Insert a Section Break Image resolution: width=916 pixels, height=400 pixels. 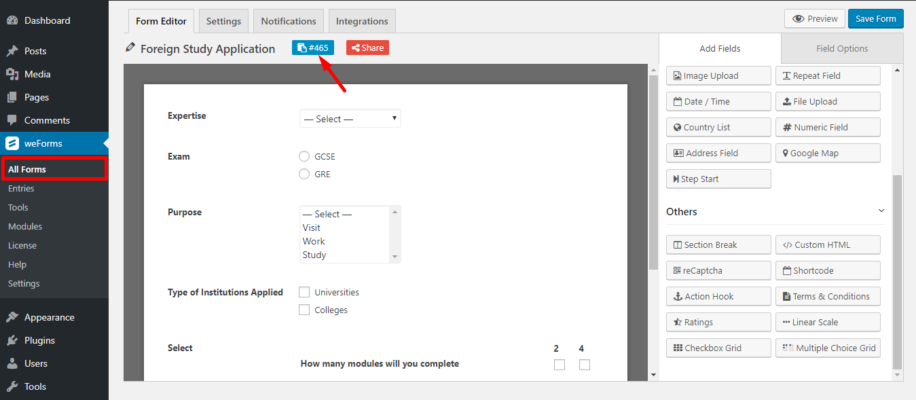pos(718,244)
